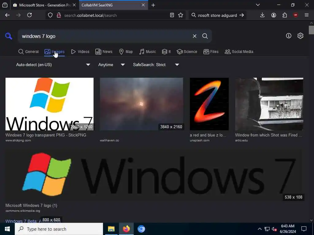Image resolution: width=314 pixels, height=235 pixels.
Task: Select the Images category
Action: pyautogui.click(x=55, y=52)
